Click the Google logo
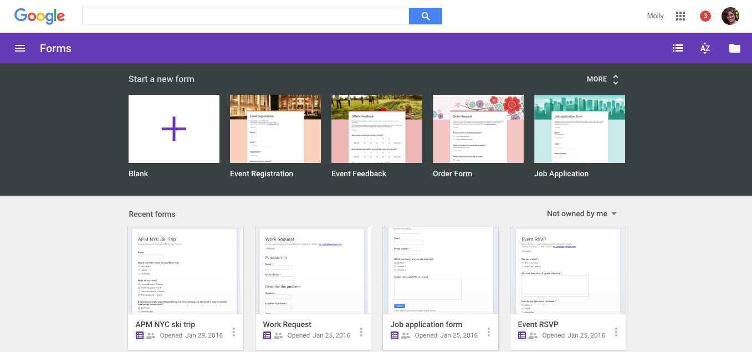Image resolution: width=752 pixels, height=352 pixels. coord(40,16)
